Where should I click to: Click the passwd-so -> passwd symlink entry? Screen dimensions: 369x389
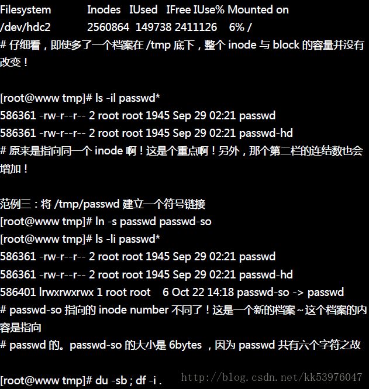click(x=291, y=292)
